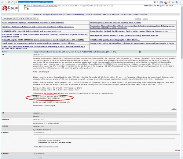Click author name 'lusararbi'

(5, 119)
